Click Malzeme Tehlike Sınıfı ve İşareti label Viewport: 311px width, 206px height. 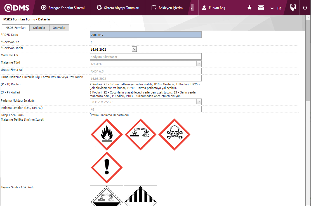coord(22,120)
